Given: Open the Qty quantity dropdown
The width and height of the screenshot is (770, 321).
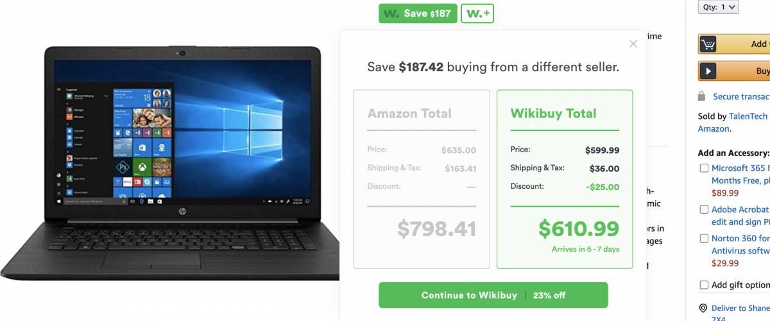Looking at the screenshot, I should click(x=719, y=7).
